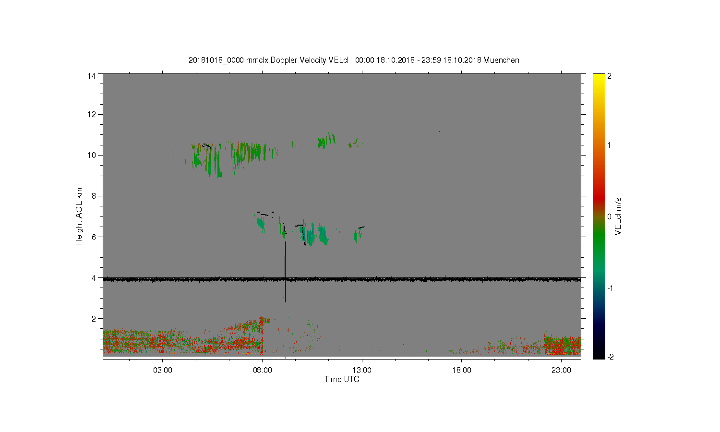Screen dimensions: 720x432
Task: Click the plot title text at top
Action: click(354, 60)
